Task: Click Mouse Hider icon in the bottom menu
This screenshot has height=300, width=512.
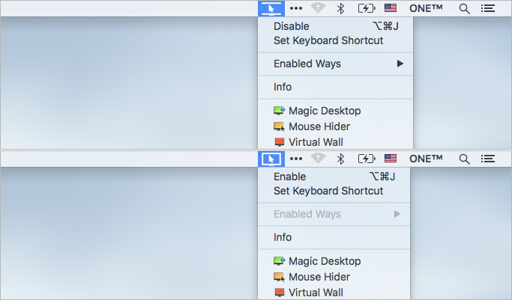Action: (x=279, y=277)
